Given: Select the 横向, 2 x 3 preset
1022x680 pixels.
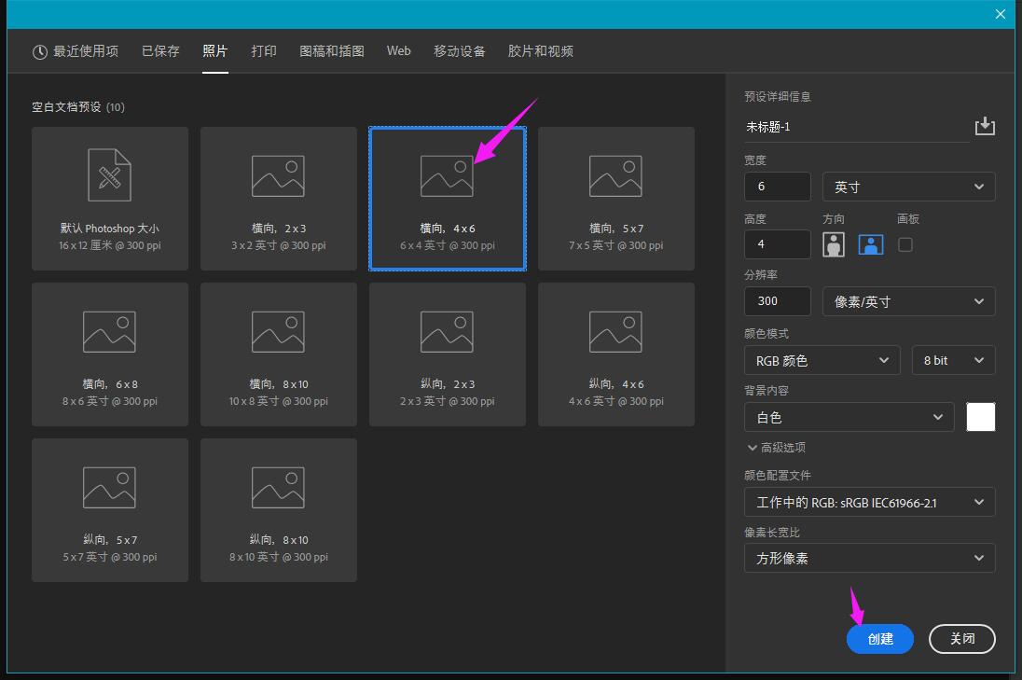Looking at the screenshot, I should tap(278, 198).
